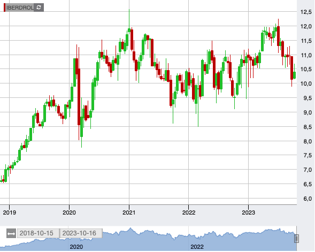315x252 pixels.
Task: Select the IBERDROL series label
Action: point(19,7)
